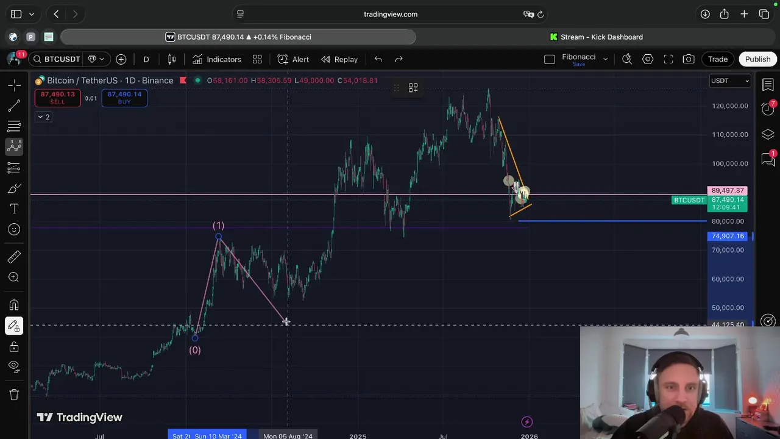Select the zoom in tool
Viewport: 780px width, 439px height.
(14, 277)
